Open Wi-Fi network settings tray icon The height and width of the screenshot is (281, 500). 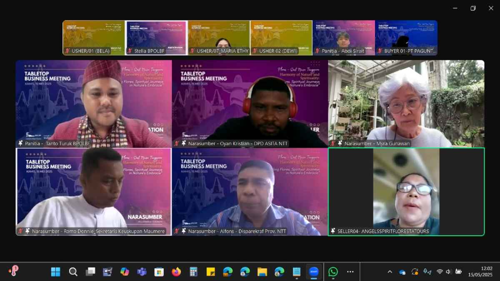click(440, 272)
